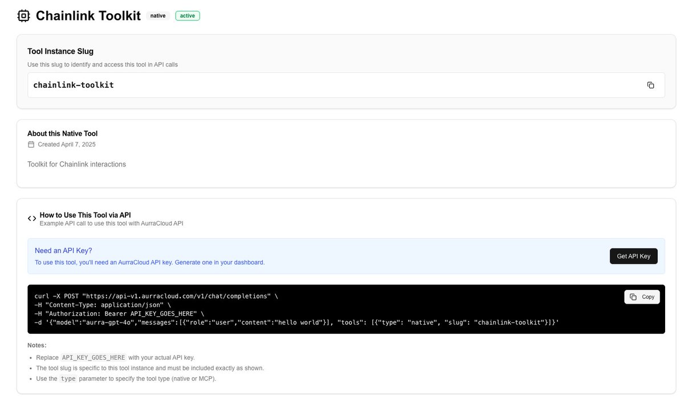This screenshot has height=400, width=684.
Task: Click 'Use this slug to identify' description
Action: 103,64
